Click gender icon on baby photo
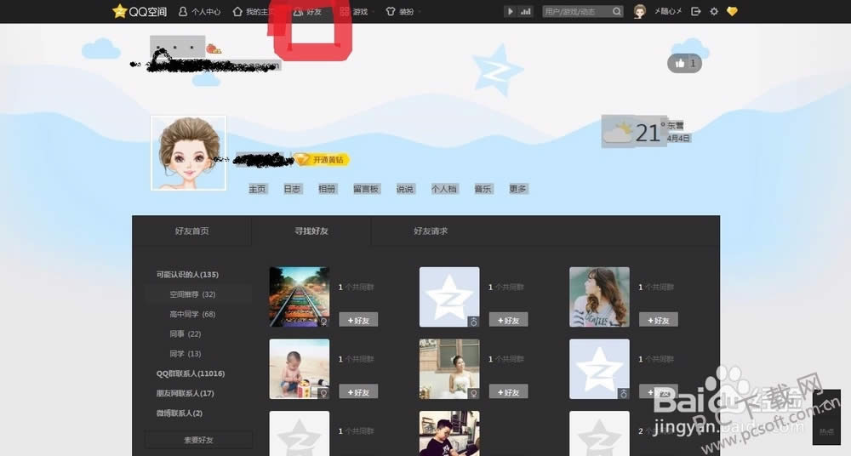This screenshot has width=851, height=456. coord(323,393)
